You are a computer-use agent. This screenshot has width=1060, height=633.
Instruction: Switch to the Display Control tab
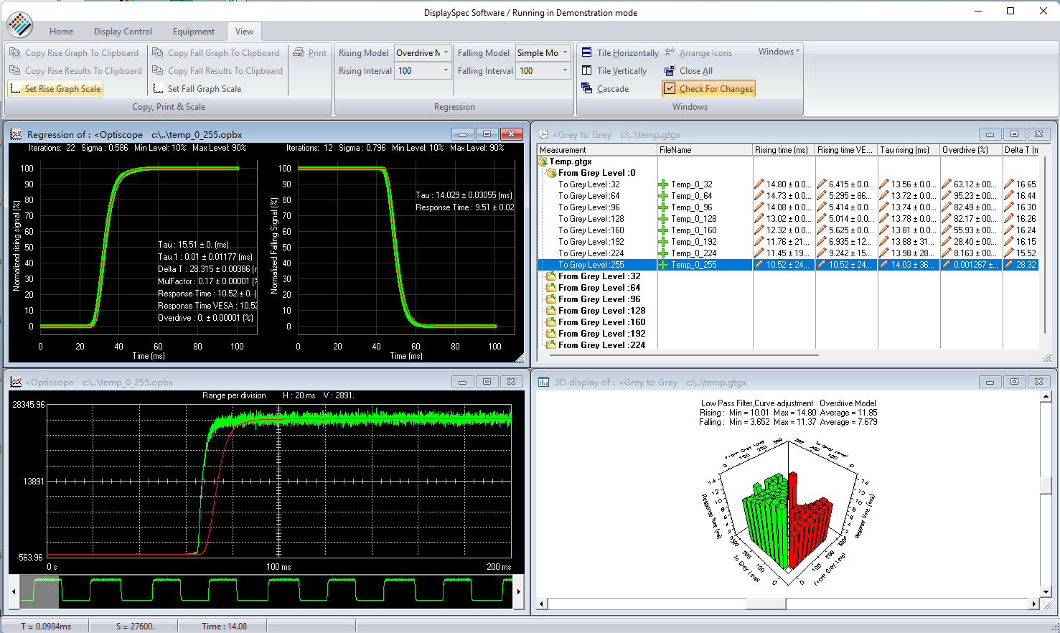coord(123,32)
